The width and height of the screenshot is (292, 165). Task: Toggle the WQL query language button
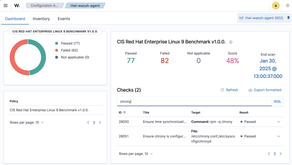click(x=277, y=101)
